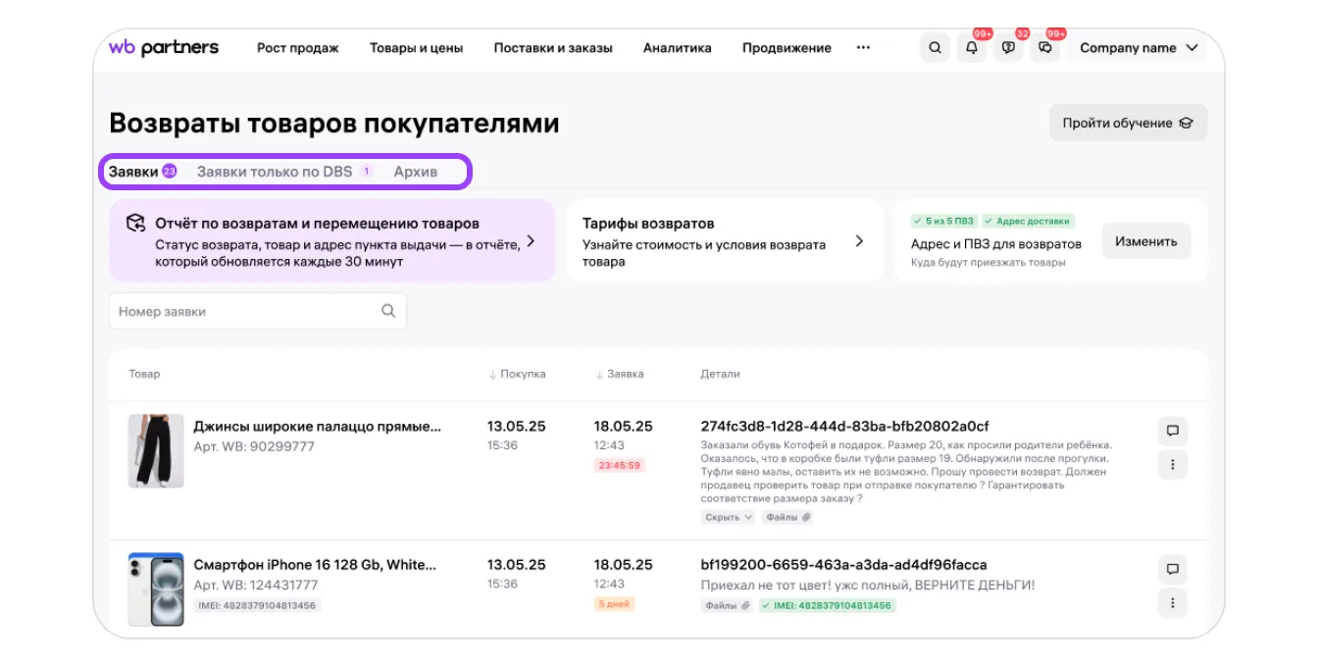Open the chats icon in header
1318x667 pixels.
point(1045,48)
